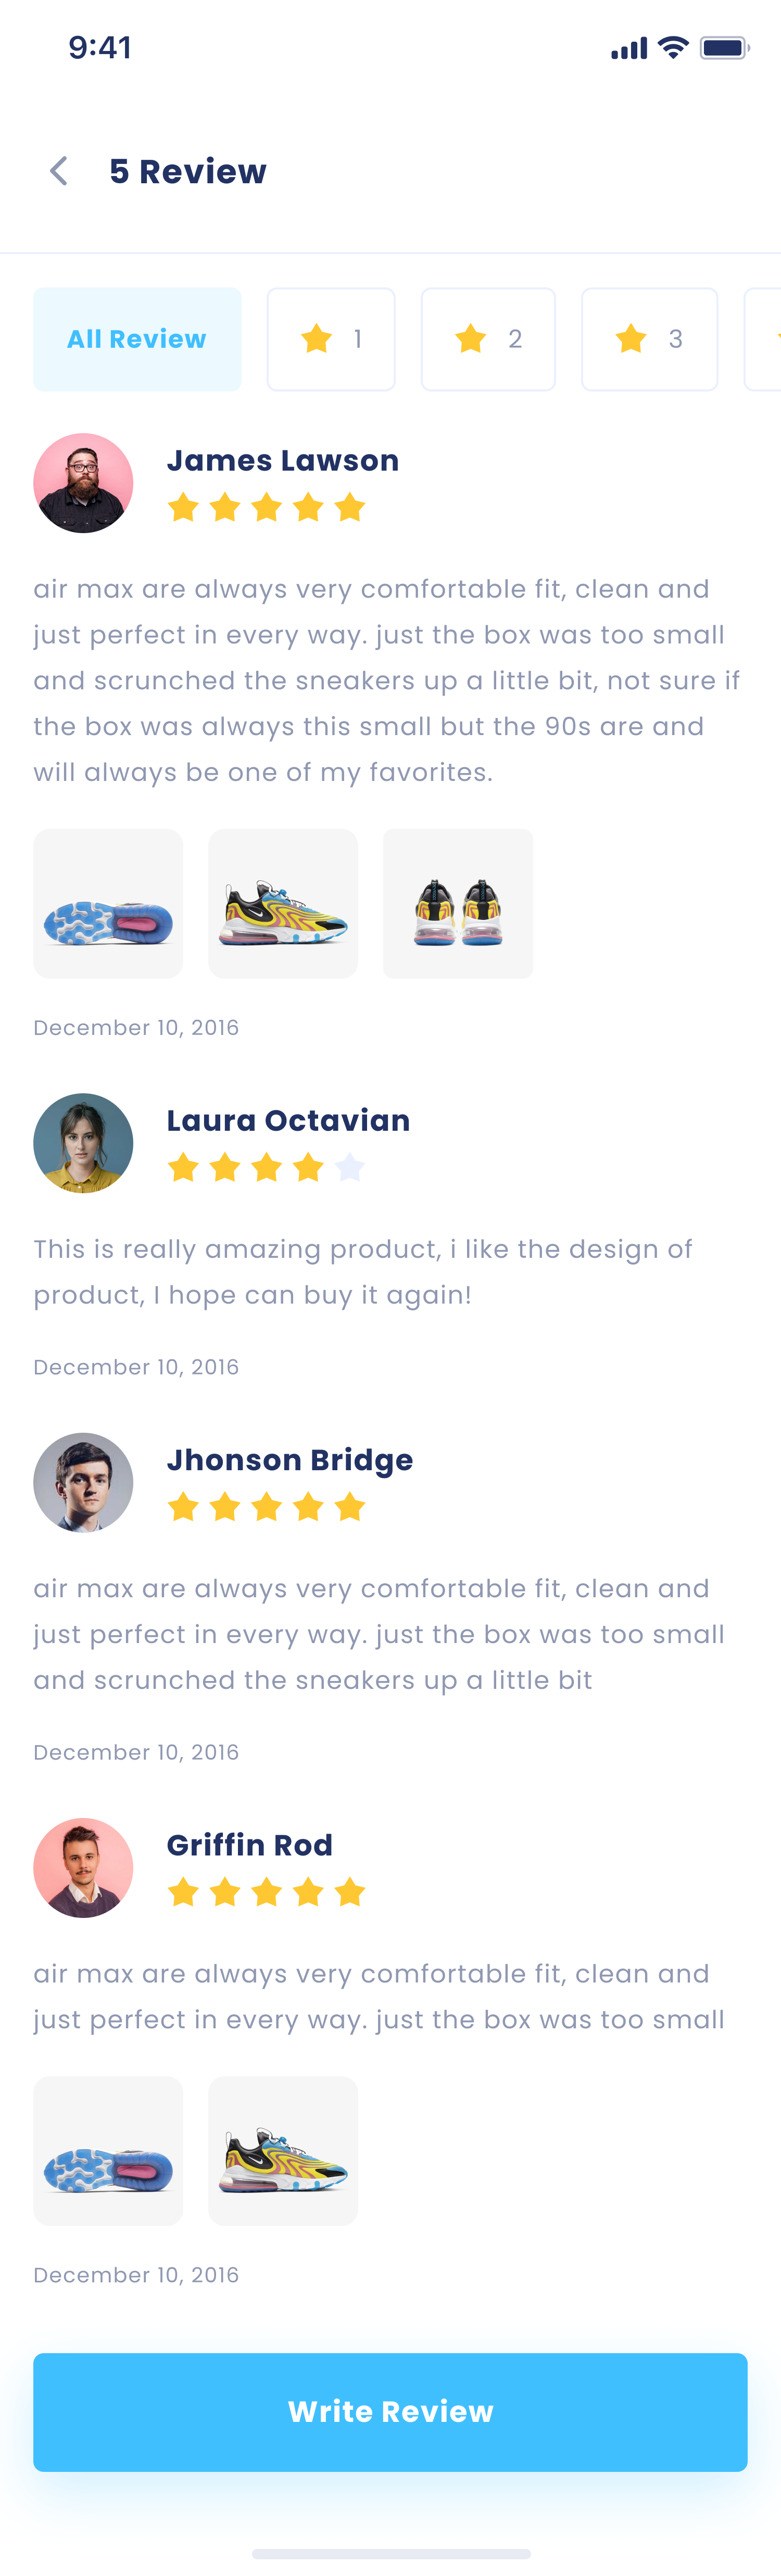Select the All Review filter tab
Screen dimensions: 781x2576
click(137, 339)
